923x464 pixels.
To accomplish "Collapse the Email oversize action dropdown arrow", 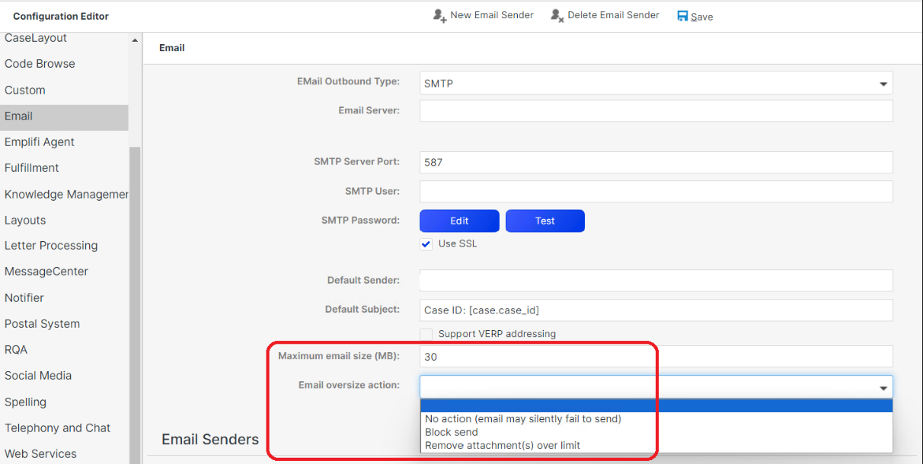I will click(883, 388).
